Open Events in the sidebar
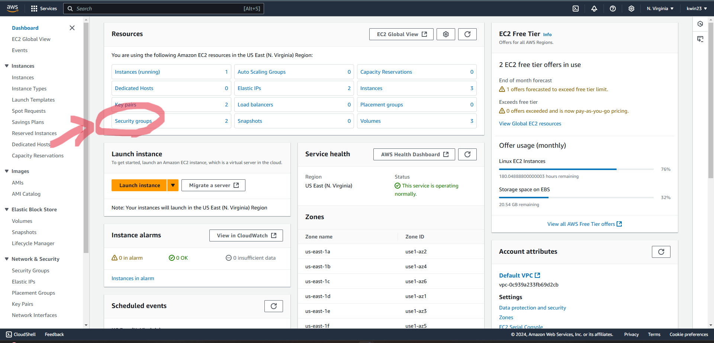 20,50
